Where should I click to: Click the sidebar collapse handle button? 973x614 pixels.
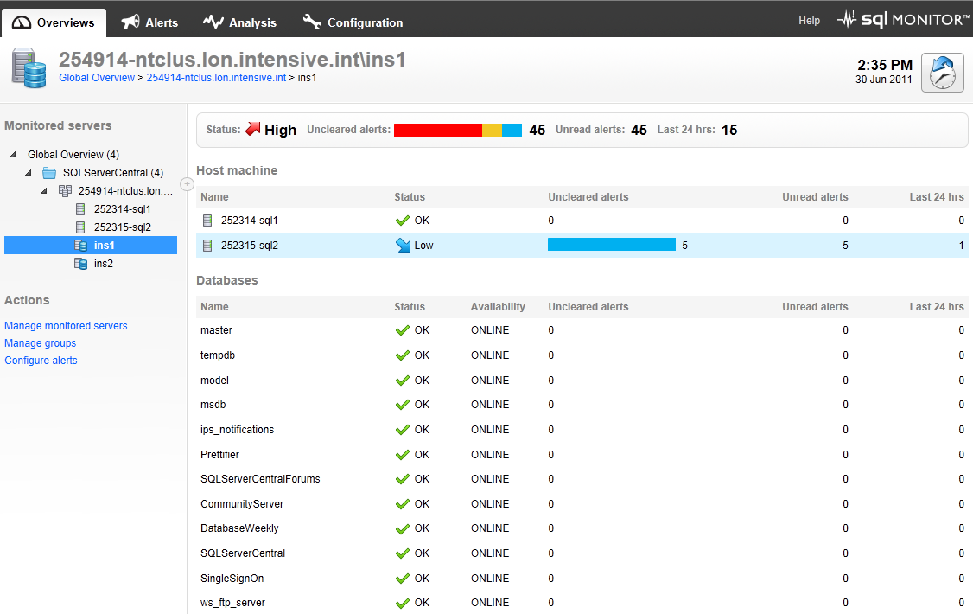click(x=187, y=184)
